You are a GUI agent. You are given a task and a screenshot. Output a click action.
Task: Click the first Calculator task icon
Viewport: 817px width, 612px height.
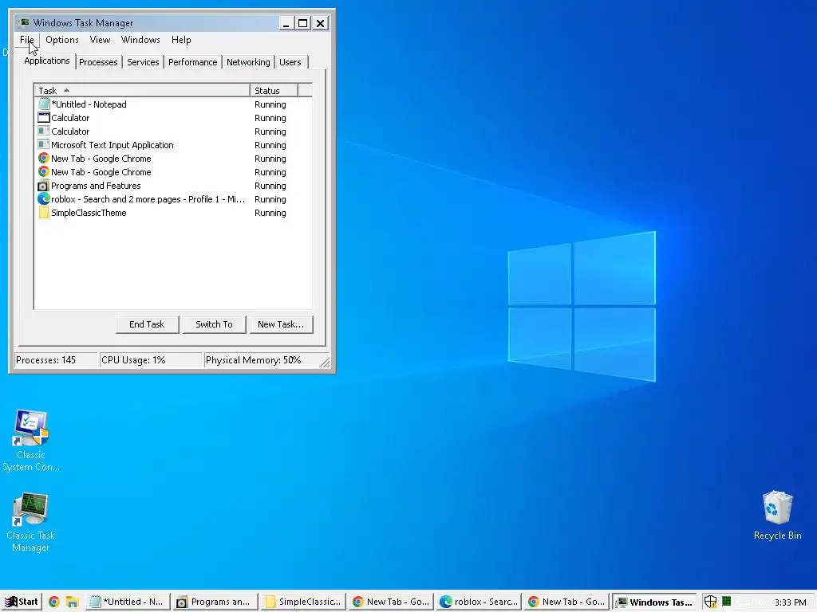44,118
